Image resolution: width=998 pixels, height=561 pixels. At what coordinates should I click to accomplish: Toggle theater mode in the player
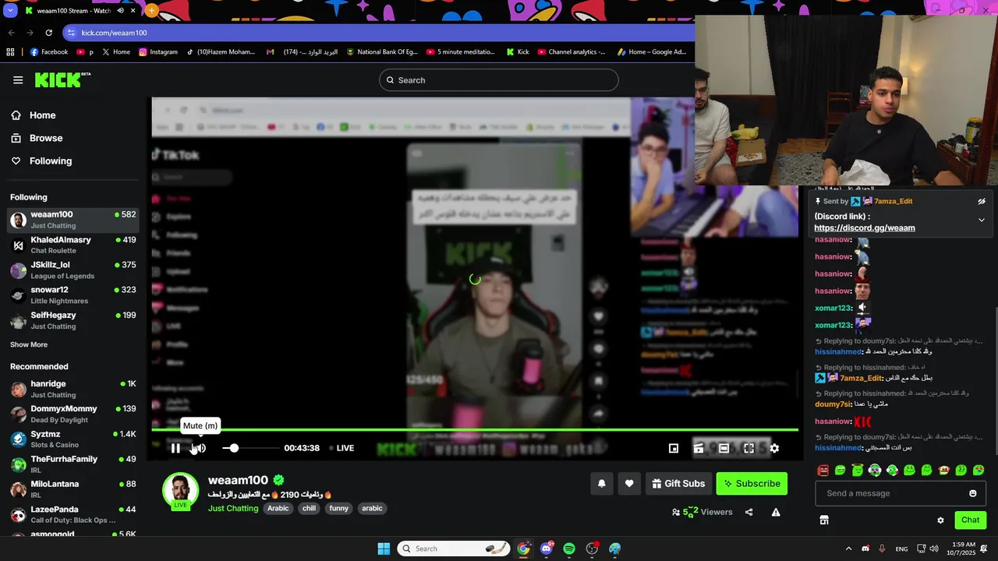724,448
